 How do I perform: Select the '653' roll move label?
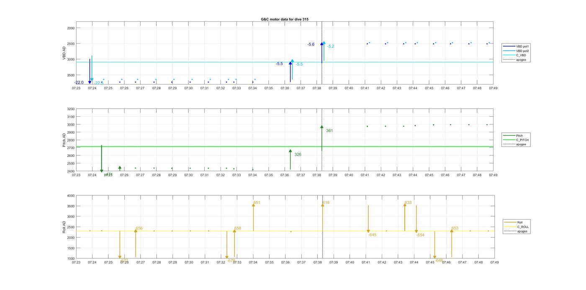coord(455,228)
